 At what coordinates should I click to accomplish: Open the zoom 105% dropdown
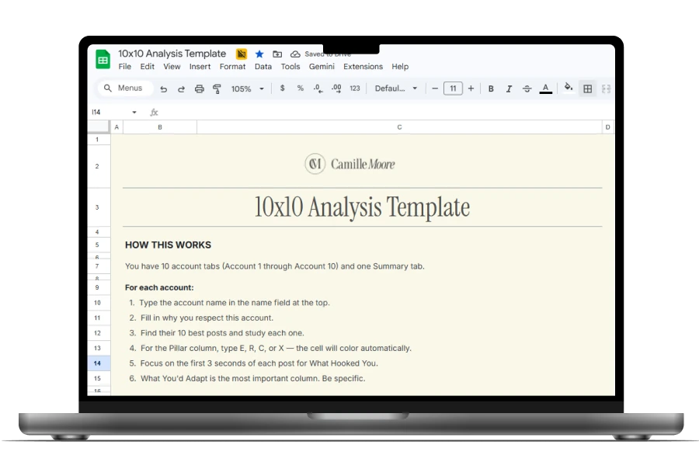point(248,89)
